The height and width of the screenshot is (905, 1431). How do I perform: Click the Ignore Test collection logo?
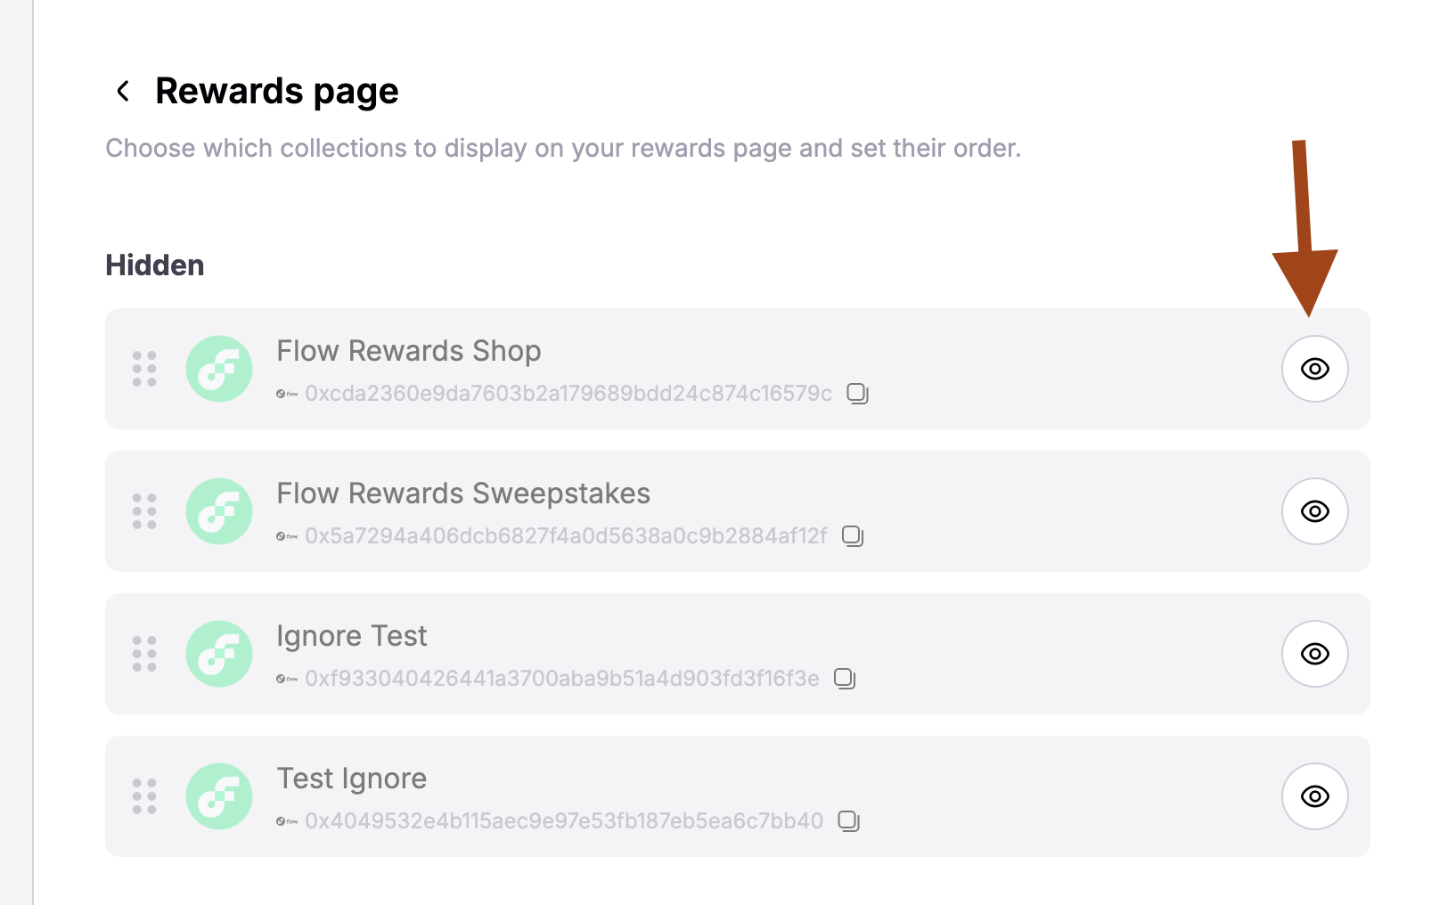click(219, 654)
